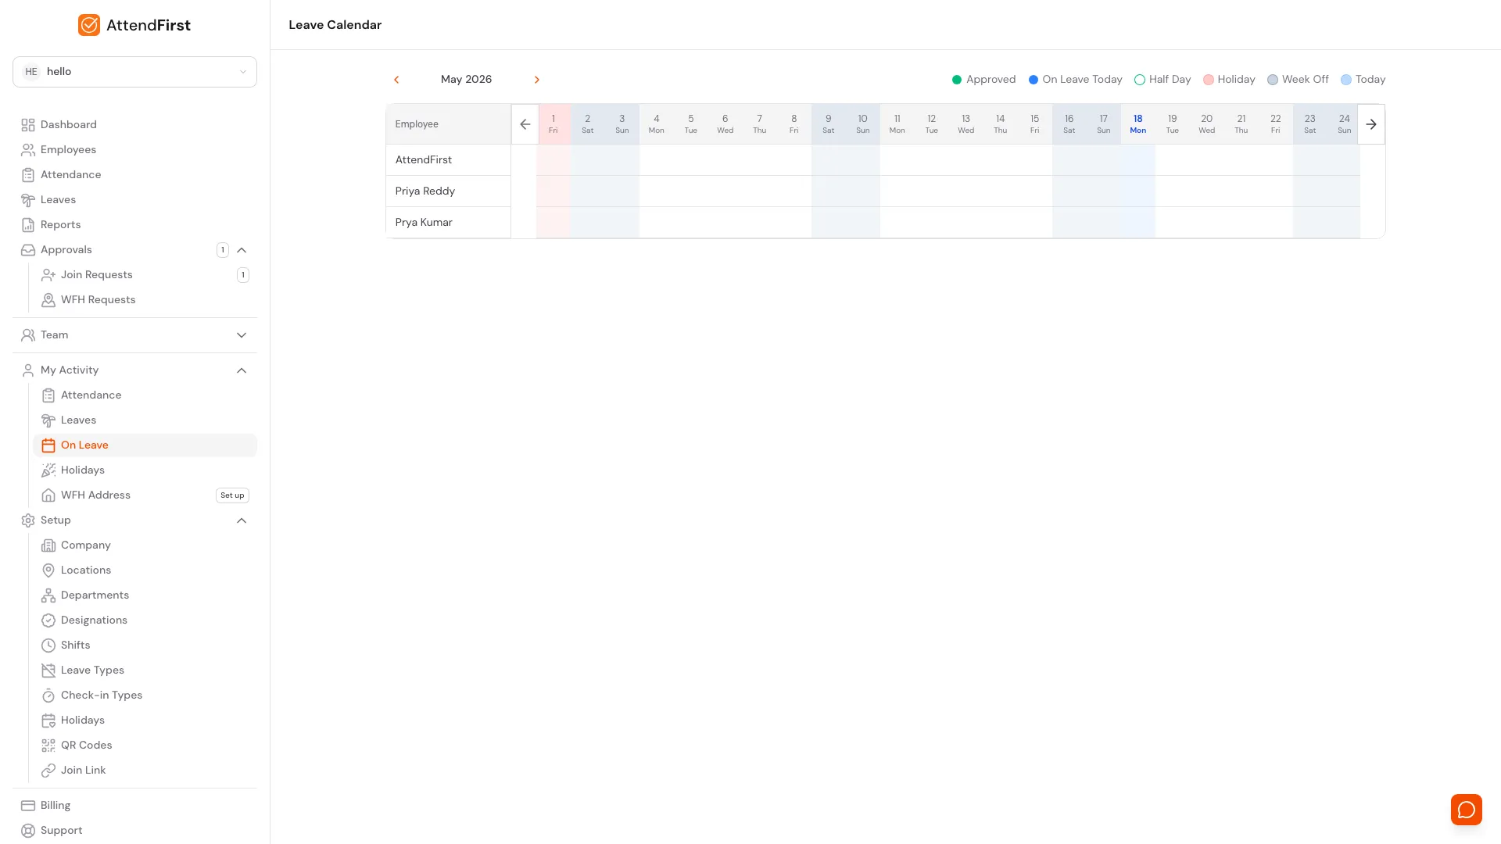Click the Half Day legend circle

pos(1140,80)
